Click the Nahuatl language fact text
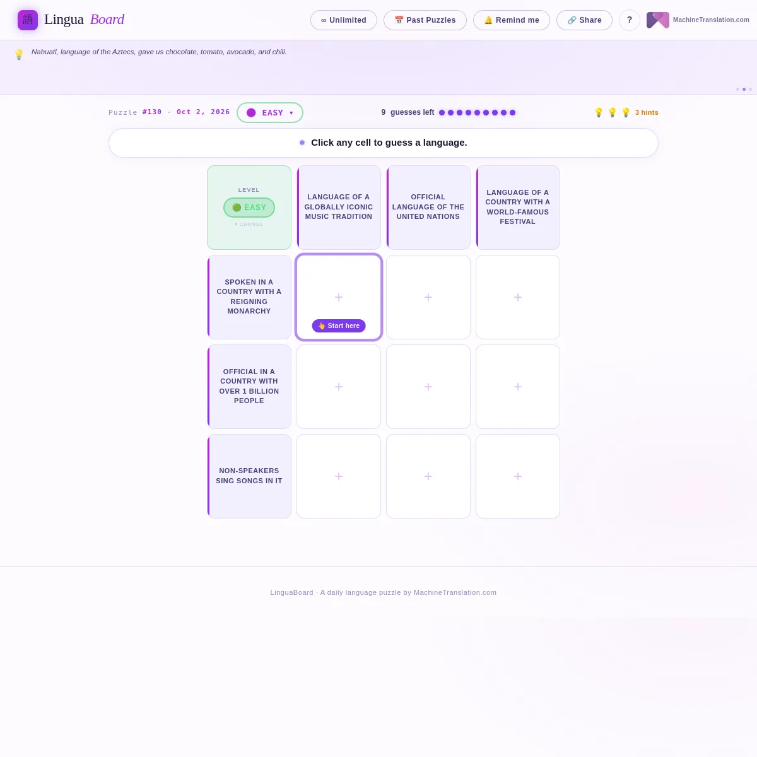This screenshot has width=757, height=757. tap(159, 52)
